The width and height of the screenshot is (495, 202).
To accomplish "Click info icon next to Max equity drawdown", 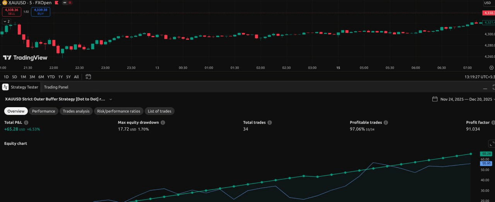I will (163, 123).
